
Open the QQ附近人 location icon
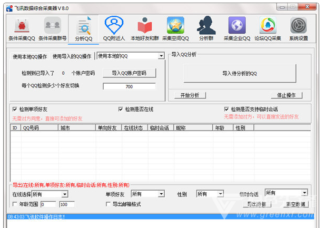pos(114,29)
